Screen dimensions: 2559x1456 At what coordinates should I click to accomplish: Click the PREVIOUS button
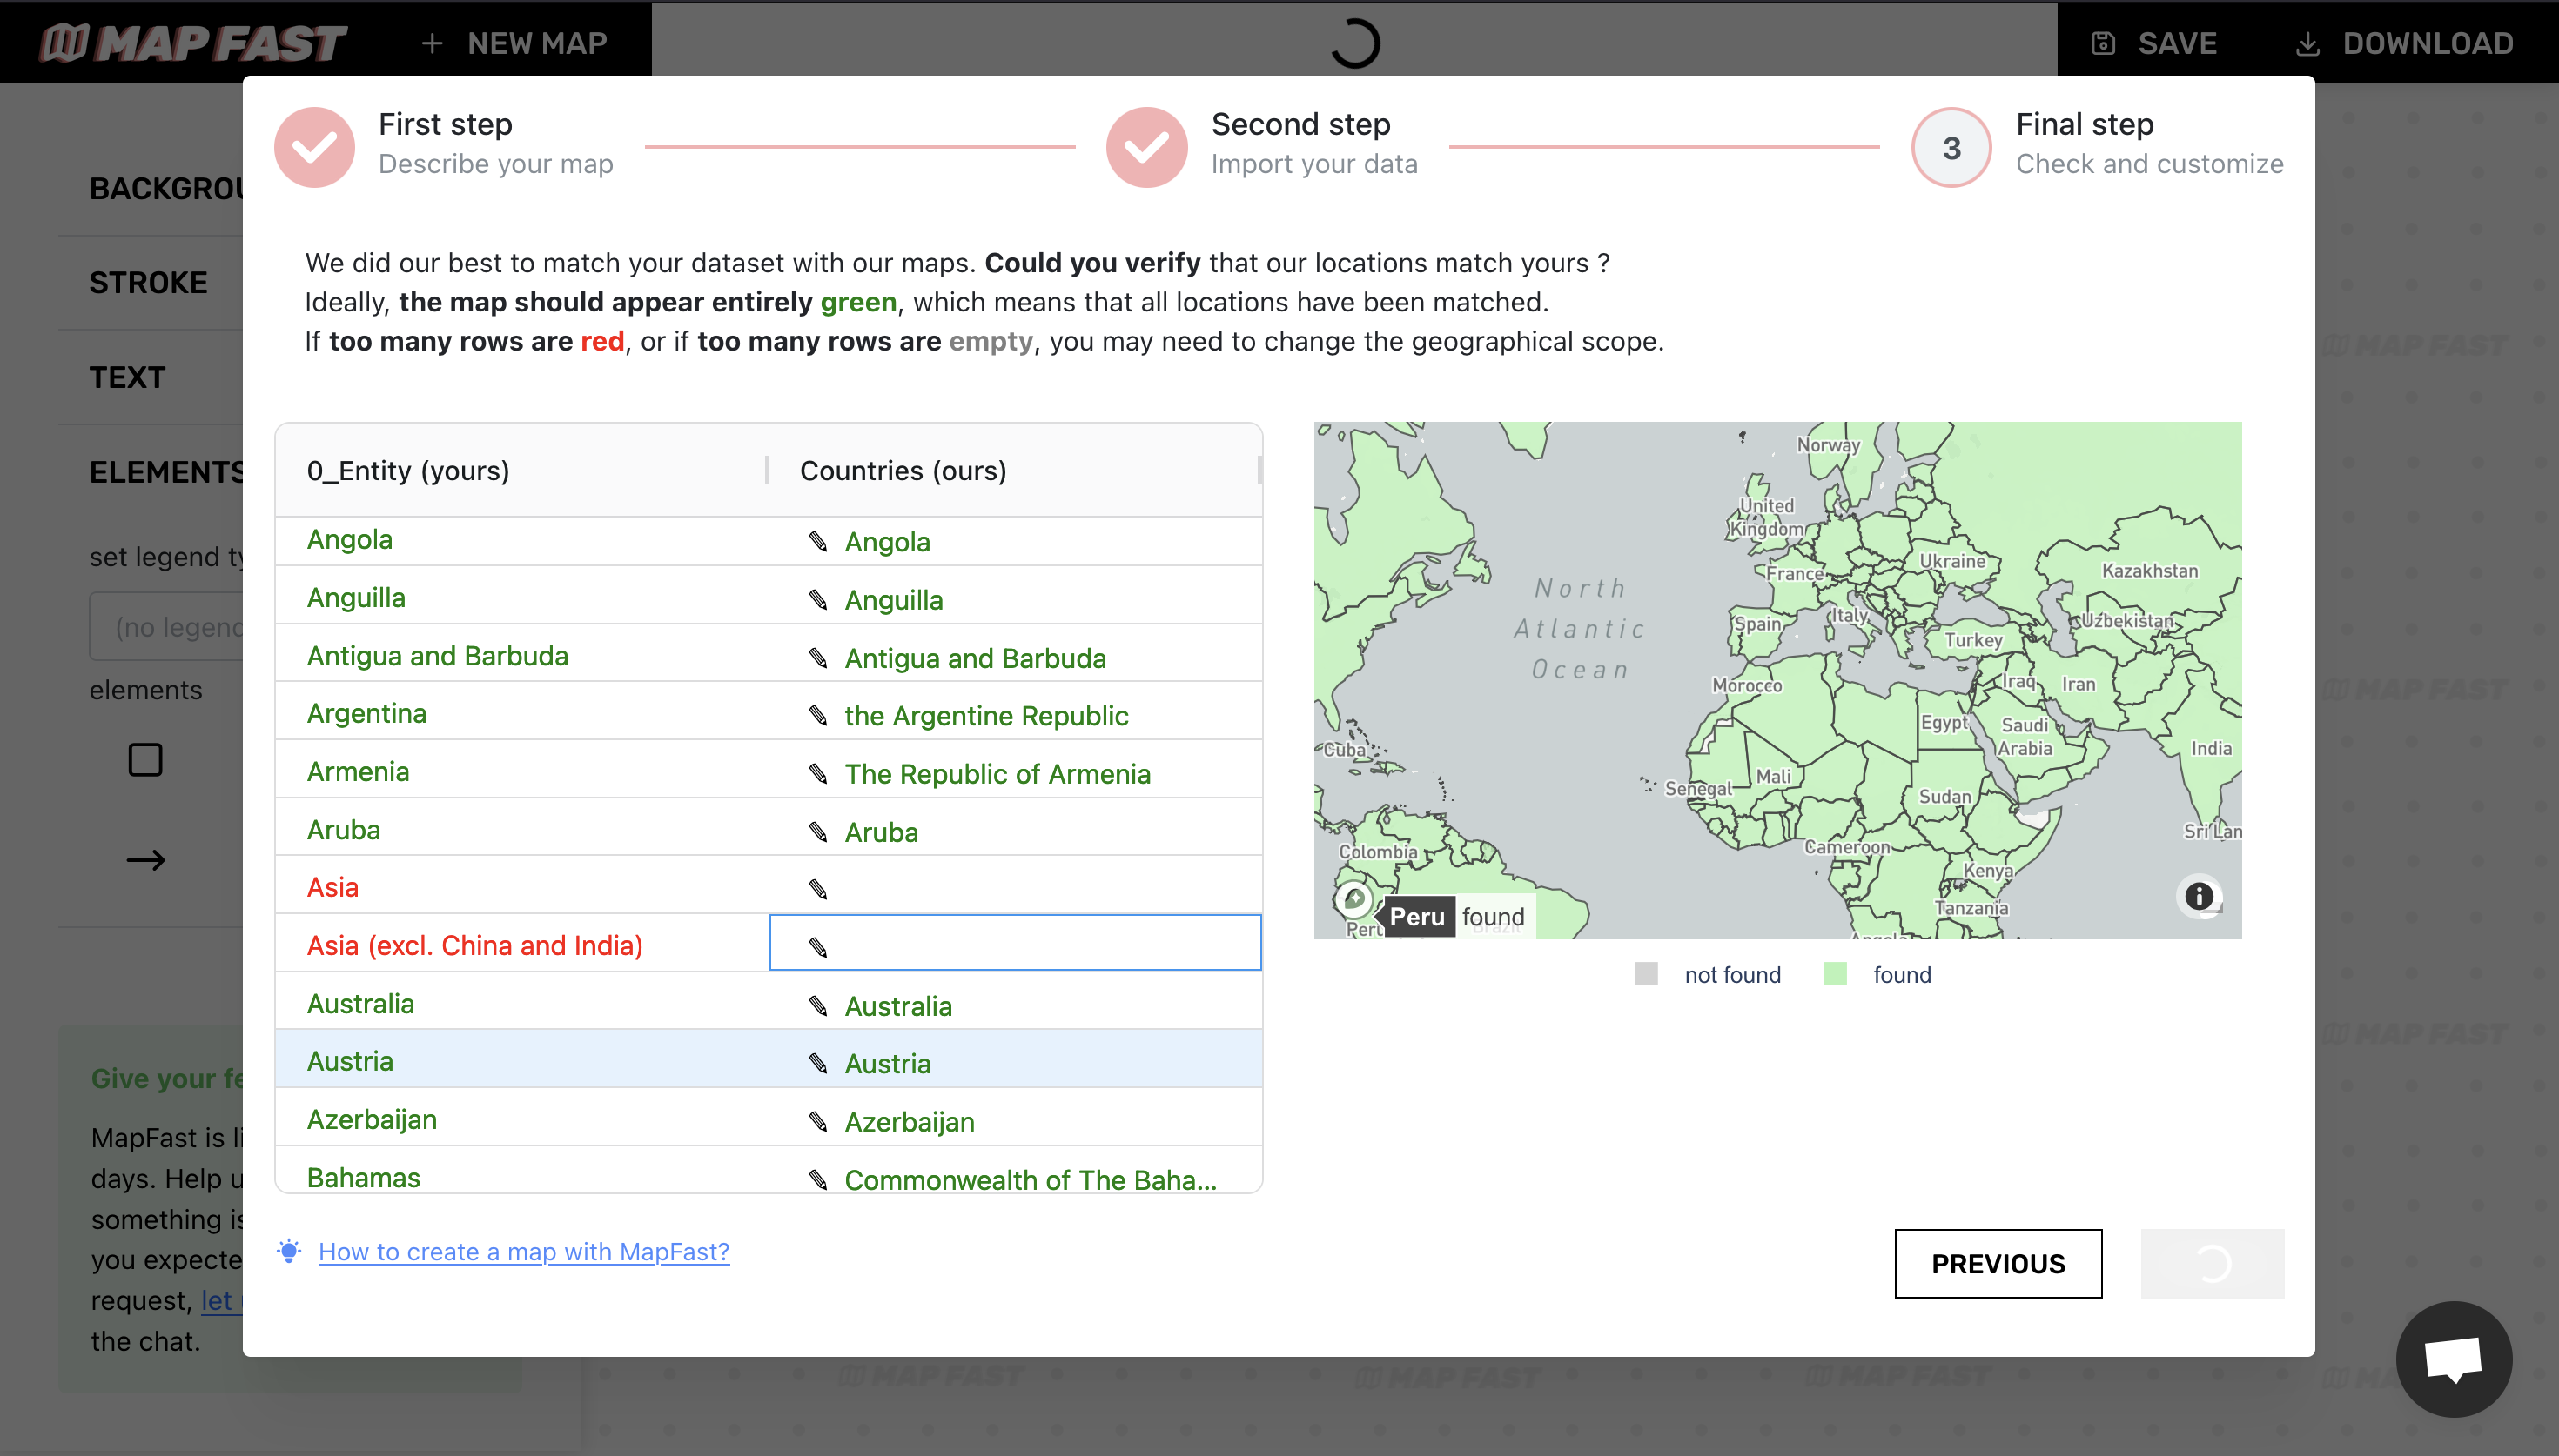[1998, 1263]
